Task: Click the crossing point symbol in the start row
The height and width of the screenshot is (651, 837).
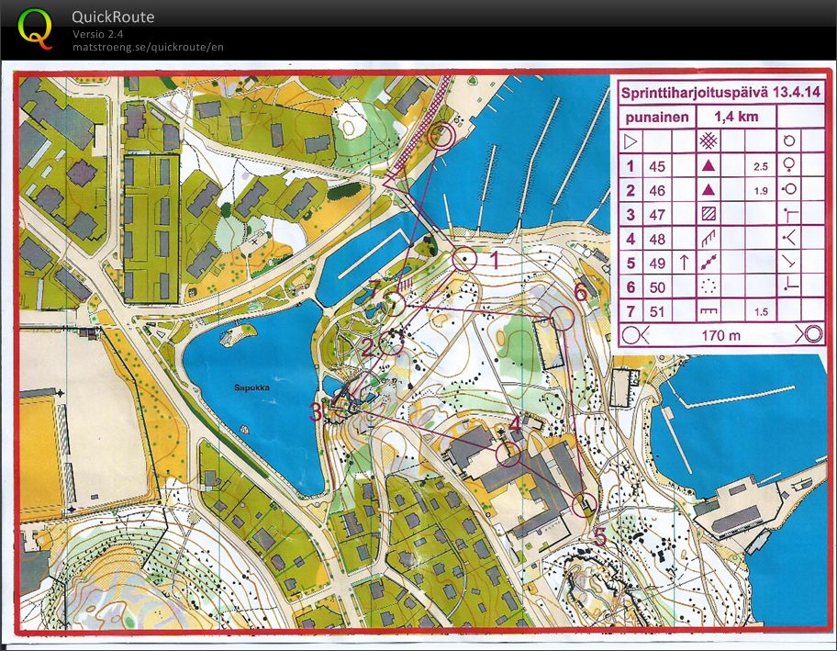Action: click(x=708, y=140)
